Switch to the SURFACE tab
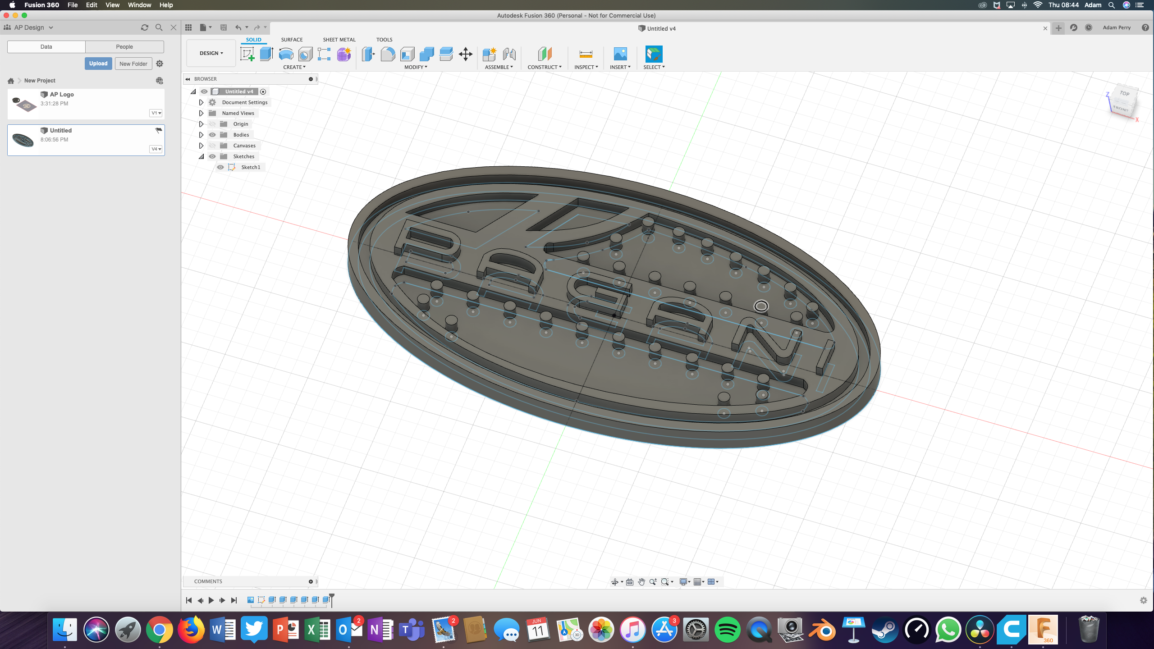This screenshot has width=1154, height=649. pos(292,40)
